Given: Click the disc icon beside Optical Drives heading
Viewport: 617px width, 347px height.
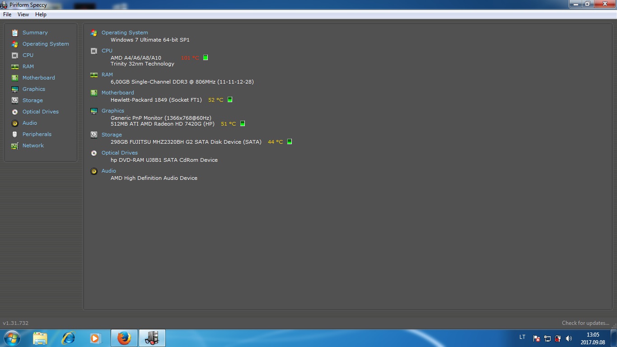Looking at the screenshot, I should 94,153.
